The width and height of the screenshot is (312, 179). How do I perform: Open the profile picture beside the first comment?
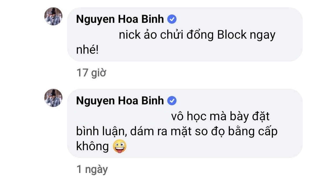tap(53, 16)
